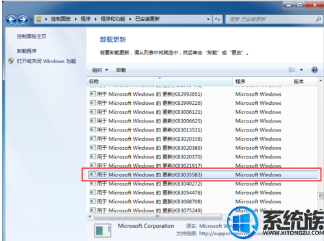Screen dimensions: 324x241
Task: Select update KB3020338 row
Action: 203,139
